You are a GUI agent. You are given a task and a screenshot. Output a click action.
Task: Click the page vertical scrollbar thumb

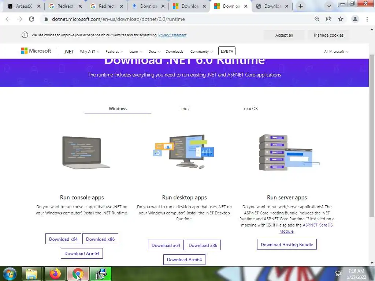click(x=372, y=135)
